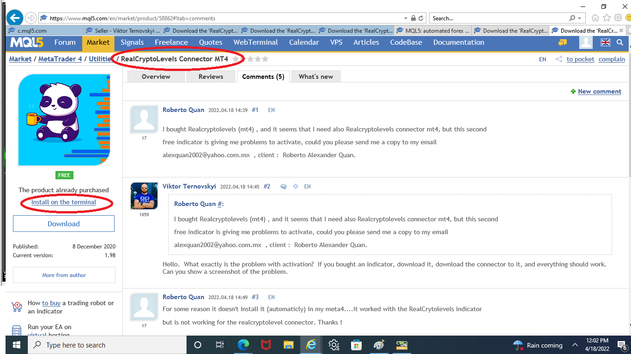The width and height of the screenshot is (631, 354).
Task: Open Viktor Ternovskyi's avatar photo
Action: [x=144, y=196]
